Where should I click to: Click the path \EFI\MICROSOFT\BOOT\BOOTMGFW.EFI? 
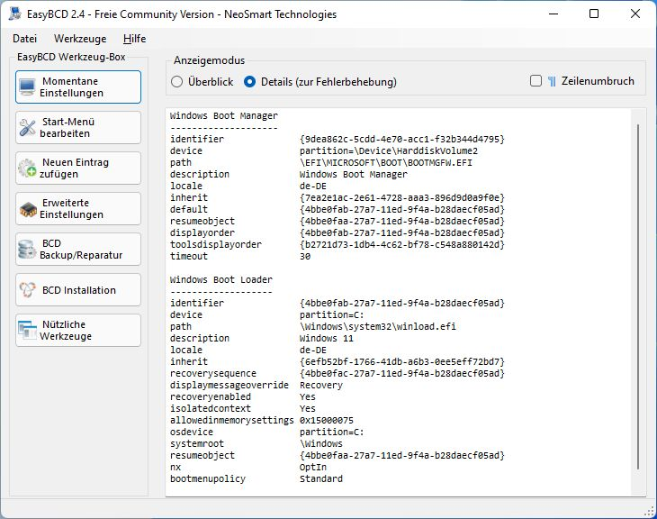coord(385,162)
